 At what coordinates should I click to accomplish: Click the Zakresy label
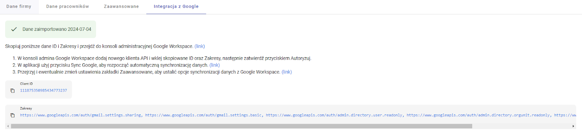point(26,108)
